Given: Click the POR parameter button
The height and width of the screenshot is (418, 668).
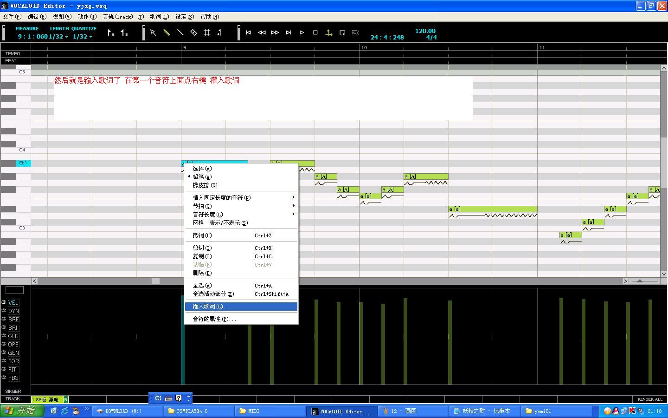Looking at the screenshot, I should coord(13,361).
